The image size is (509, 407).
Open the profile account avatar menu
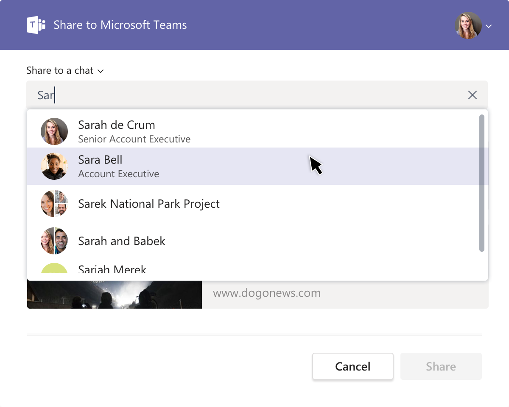pos(468,25)
